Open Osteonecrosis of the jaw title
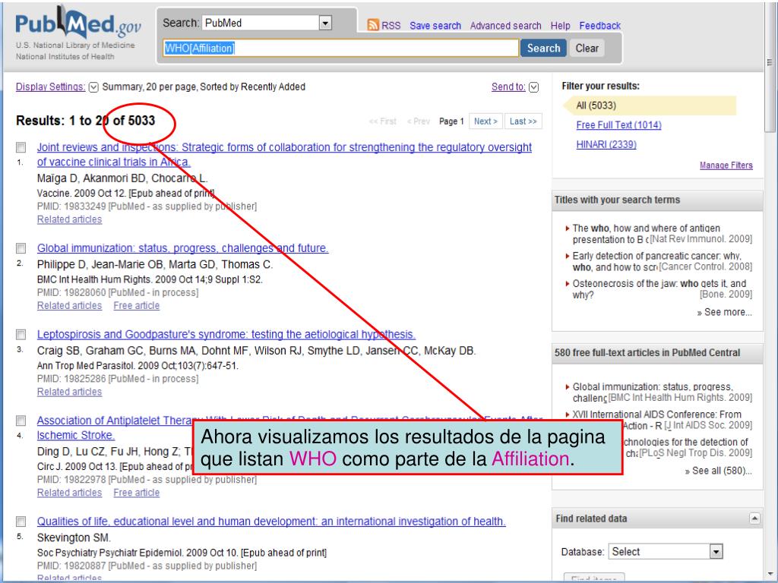This screenshot has height=583, width=778. tap(659, 289)
